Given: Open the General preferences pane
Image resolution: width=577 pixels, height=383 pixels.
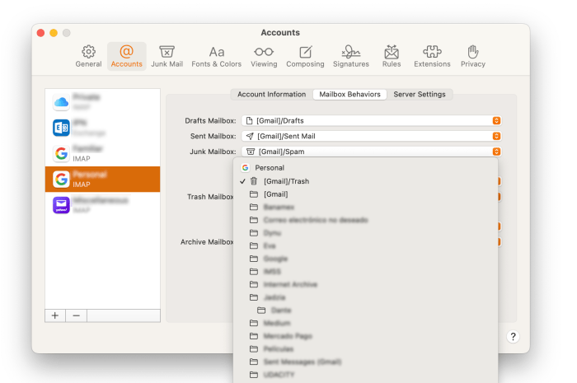Looking at the screenshot, I should (x=88, y=56).
